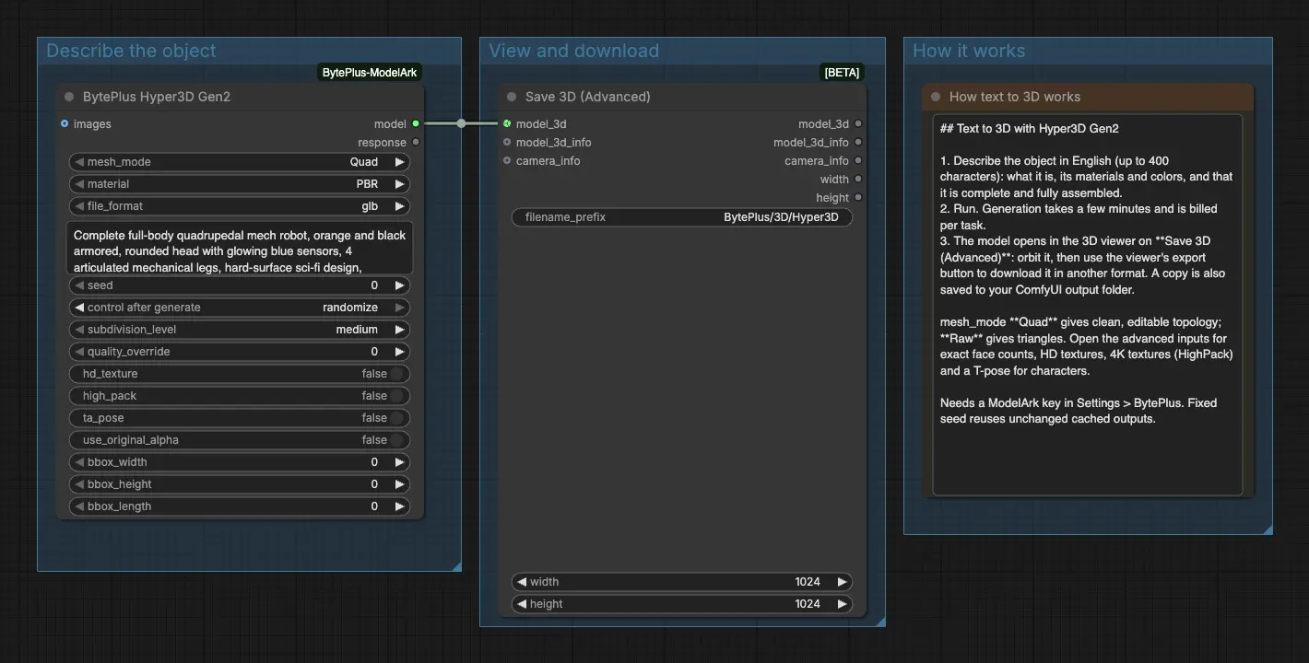Open the control after generate dropdown
The height and width of the screenshot is (663, 1309).
pyautogui.click(x=240, y=308)
